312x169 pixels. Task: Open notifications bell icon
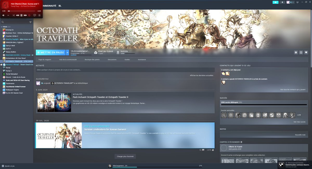point(283,2)
